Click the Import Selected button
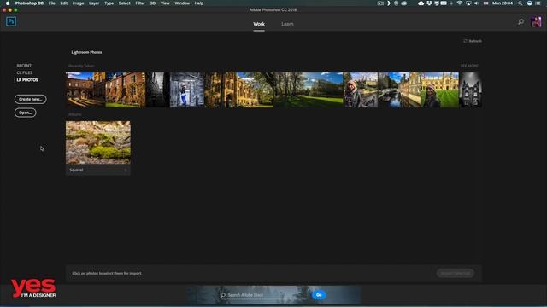 pos(456,273)
